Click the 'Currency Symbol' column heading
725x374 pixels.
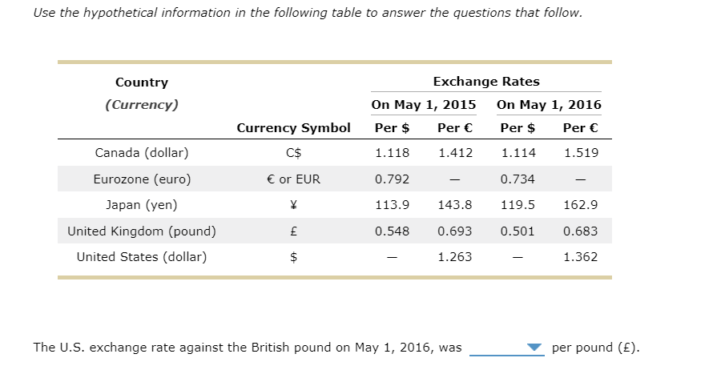click(294, 128)
